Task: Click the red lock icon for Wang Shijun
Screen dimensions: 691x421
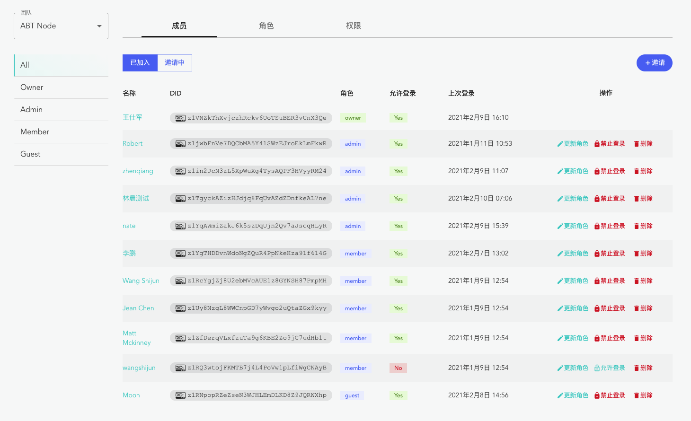Action: (597, 281)
